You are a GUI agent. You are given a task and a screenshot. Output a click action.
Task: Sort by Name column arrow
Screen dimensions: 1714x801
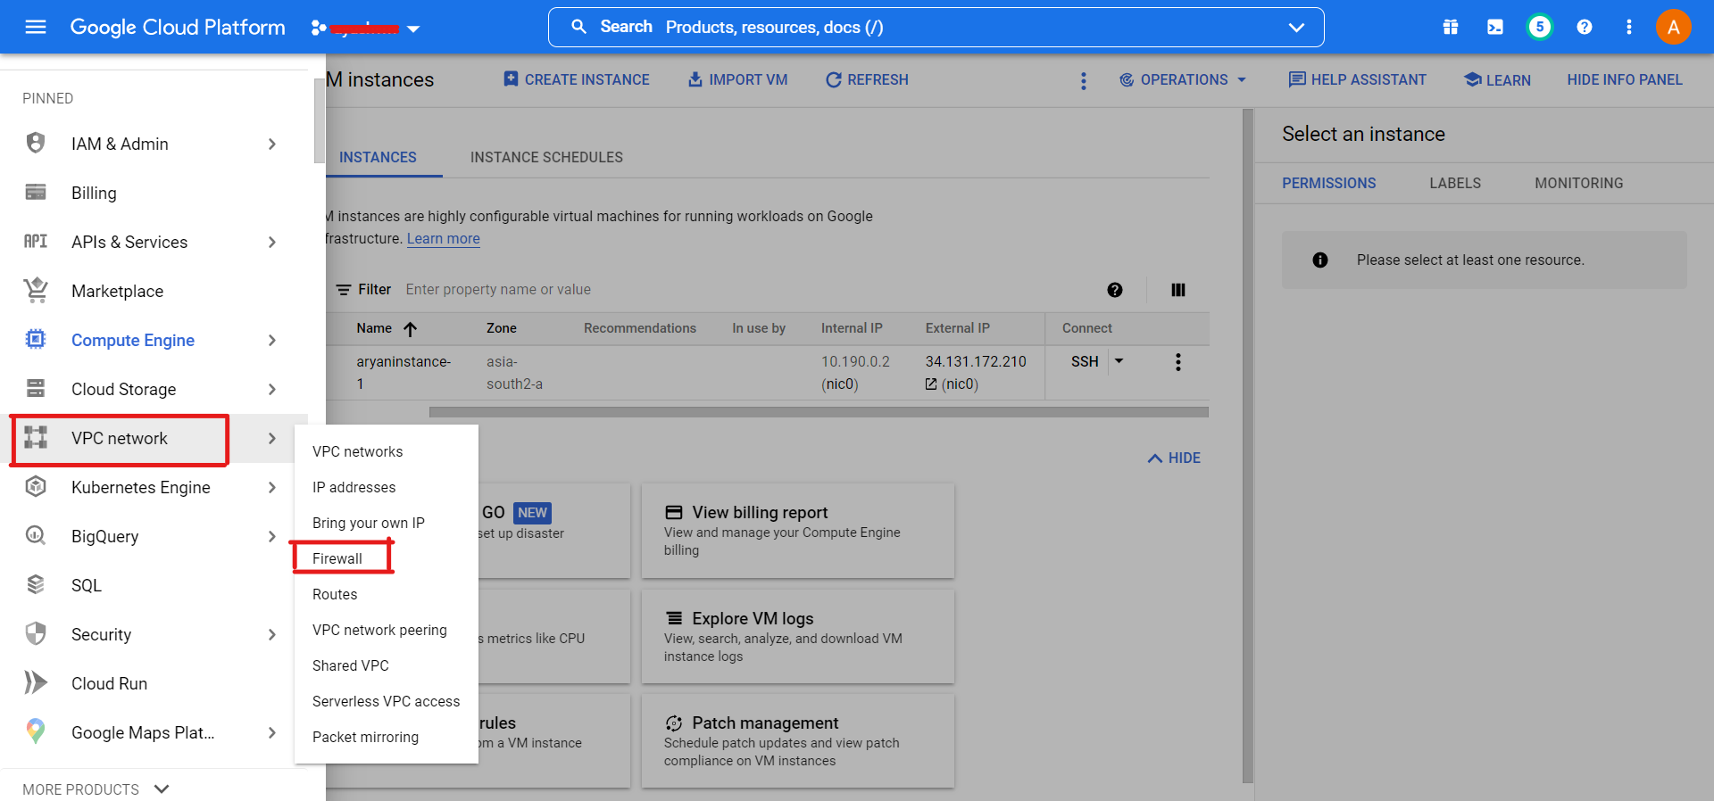(x=411, y=328)
